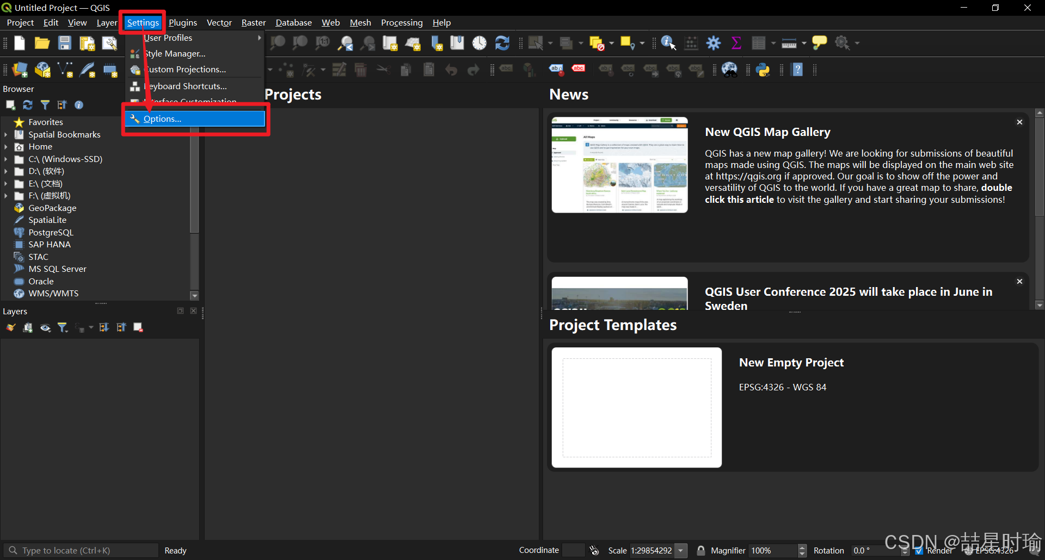The height and width of the screenshot is (560, 1045).
Task: Toggle Enable Properties Widget info icon in Browser
Action: (79, 105)
